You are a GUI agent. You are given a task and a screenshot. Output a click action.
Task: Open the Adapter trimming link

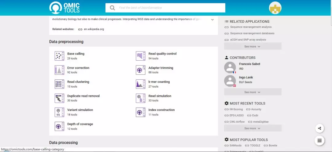[x=161, y=68]
